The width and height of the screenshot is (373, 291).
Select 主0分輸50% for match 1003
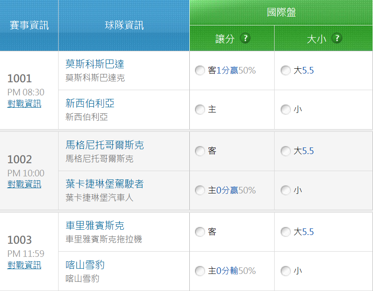(200, 271)
